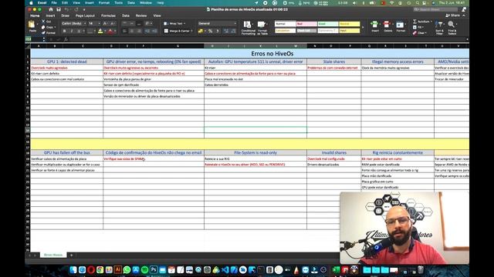494x277 pixels.
Task: Open the Copy dropdown arrow
Action: (x=55, y=27)
